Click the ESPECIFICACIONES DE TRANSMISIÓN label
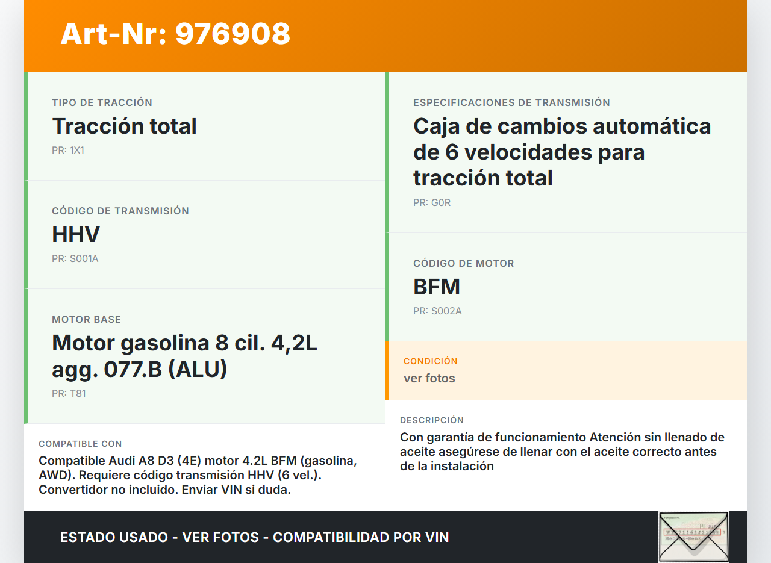Image resolution: width=771 pixels, height=563 pixels. (511, 103)
